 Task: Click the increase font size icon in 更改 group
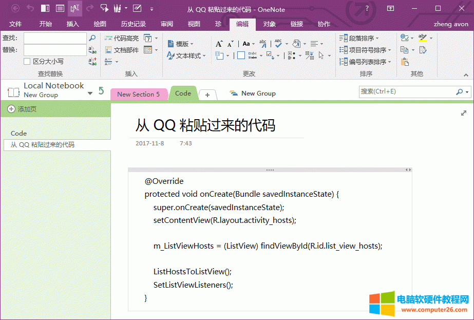pos(218,43)
